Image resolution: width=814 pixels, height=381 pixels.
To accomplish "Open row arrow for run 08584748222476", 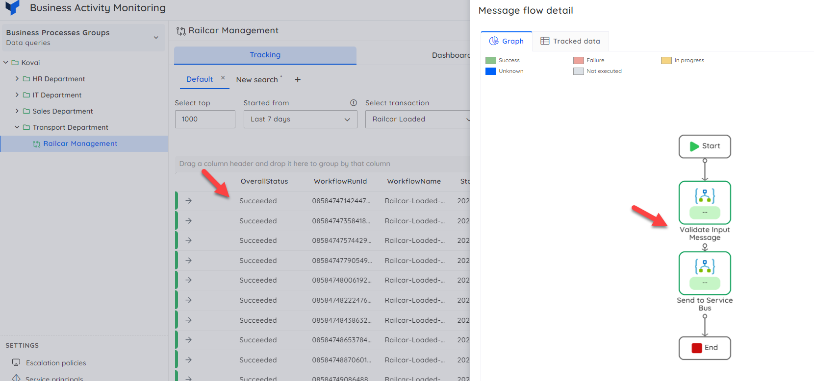I will click(x=189, y=300).
